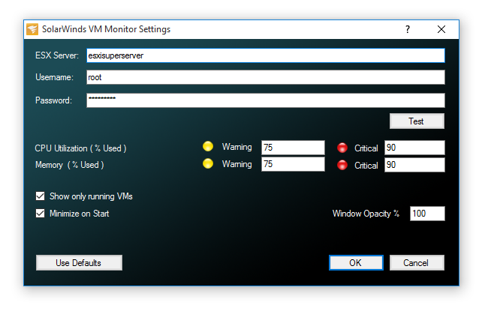Click the Warning label next to CPU Utilization

[x=237, y=147]
